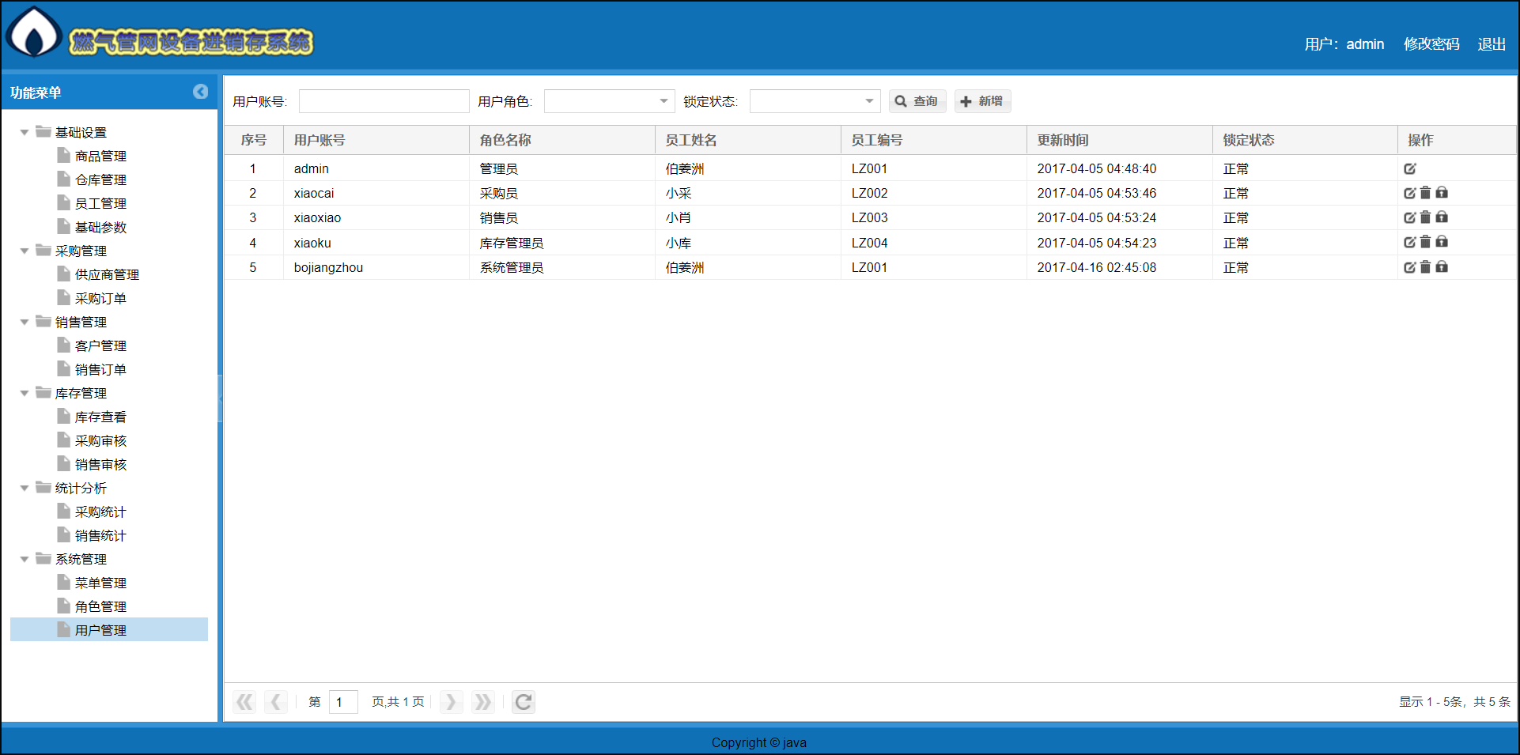Open 仓库管理 menu item
Screen dimensions: 1520x755
tap(100, 179)
